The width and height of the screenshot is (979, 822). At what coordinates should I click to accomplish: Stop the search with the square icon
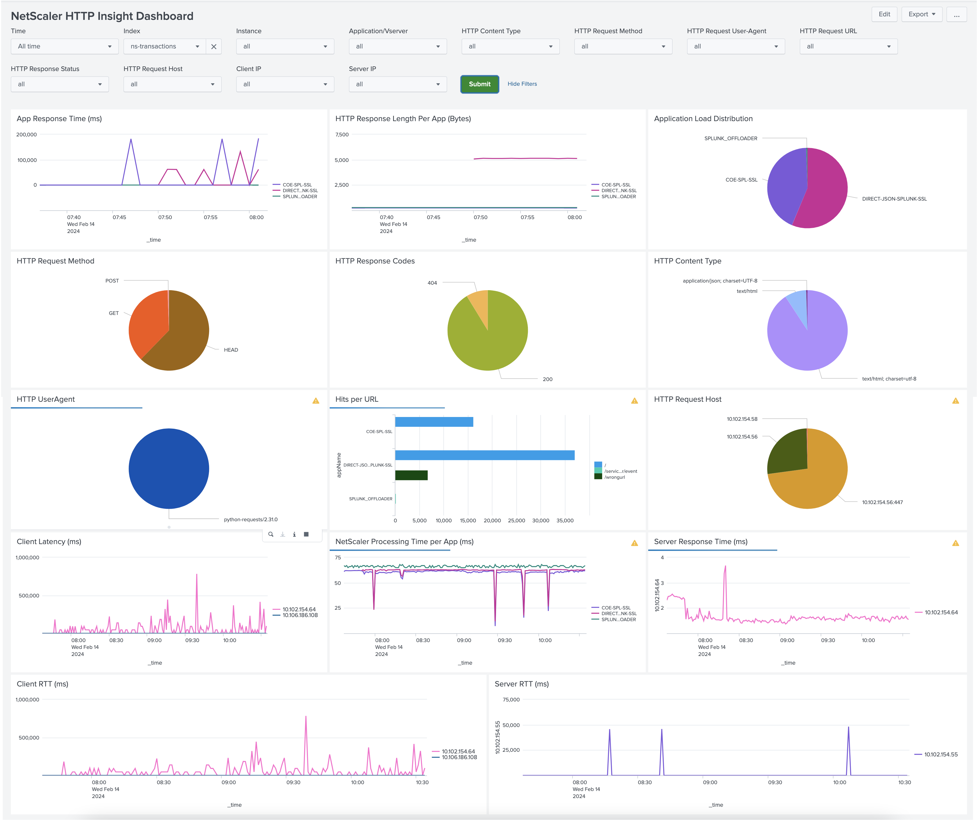point(306,535)
